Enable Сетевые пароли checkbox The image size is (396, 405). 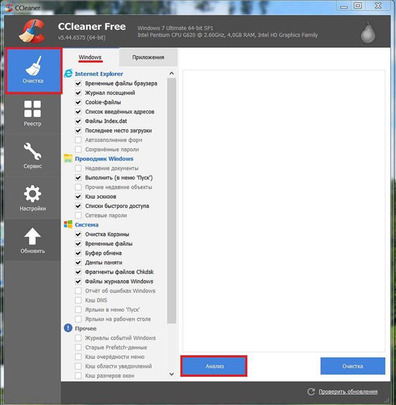[78, 215]
